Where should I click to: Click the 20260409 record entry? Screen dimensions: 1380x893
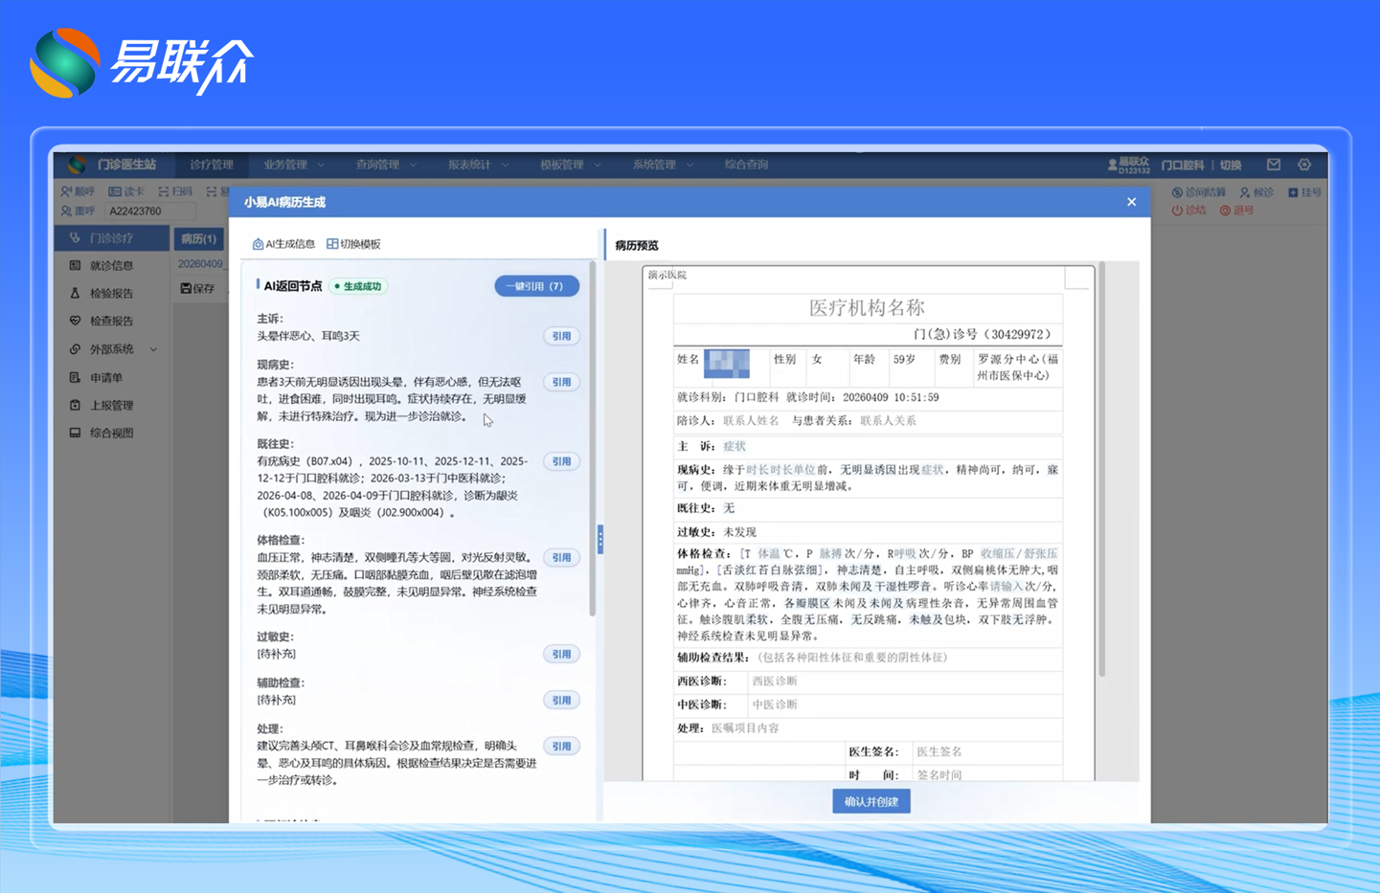(x=200, y=263)
